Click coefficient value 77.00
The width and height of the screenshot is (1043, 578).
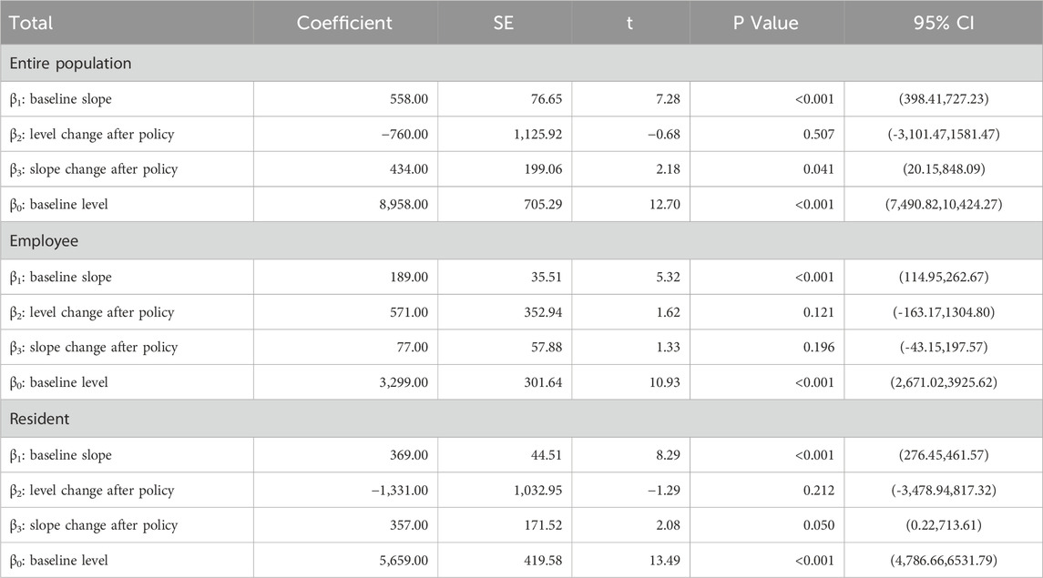tap(413, 347)
